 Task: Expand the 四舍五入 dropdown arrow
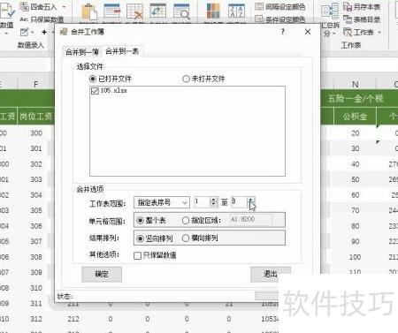click(x=64, y=6)
